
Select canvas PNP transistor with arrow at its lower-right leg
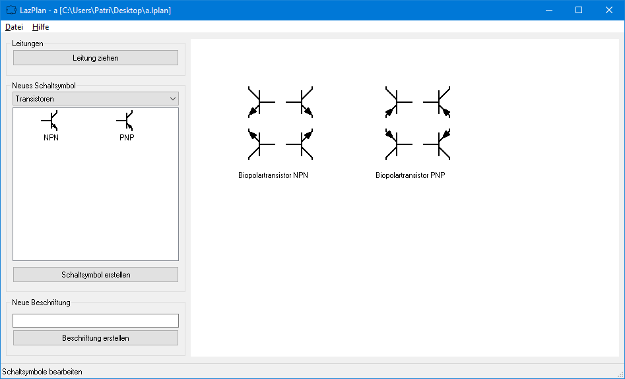439,102
